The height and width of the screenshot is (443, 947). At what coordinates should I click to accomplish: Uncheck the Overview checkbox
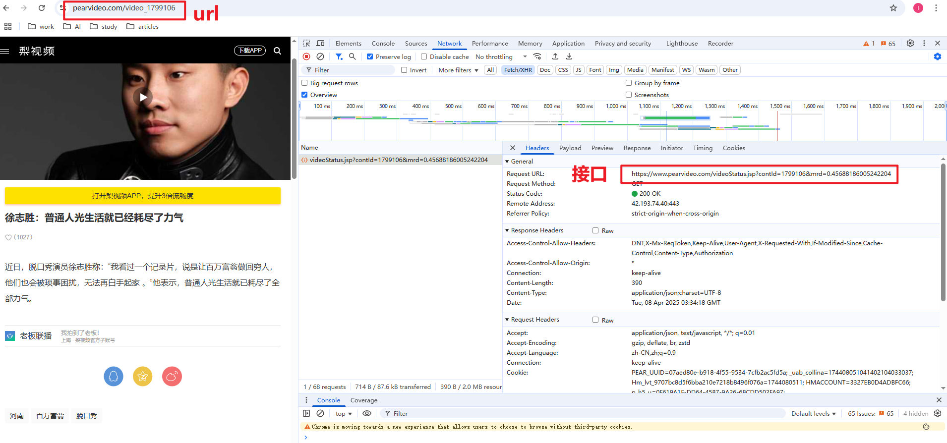pyautogui.click(x=304, y=95)
